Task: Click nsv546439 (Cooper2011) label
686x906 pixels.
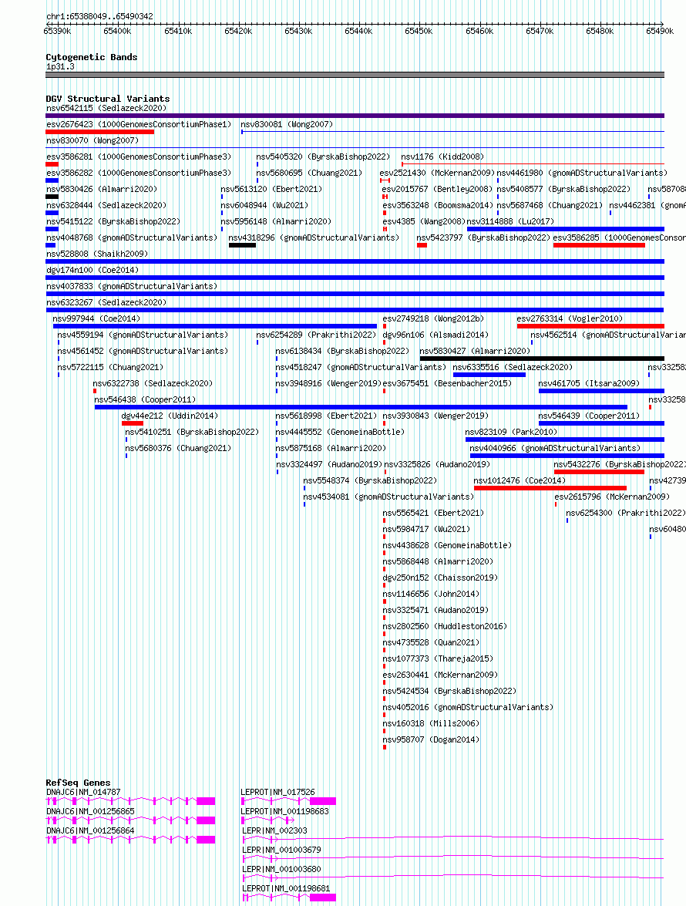Action: click(589, 416)
